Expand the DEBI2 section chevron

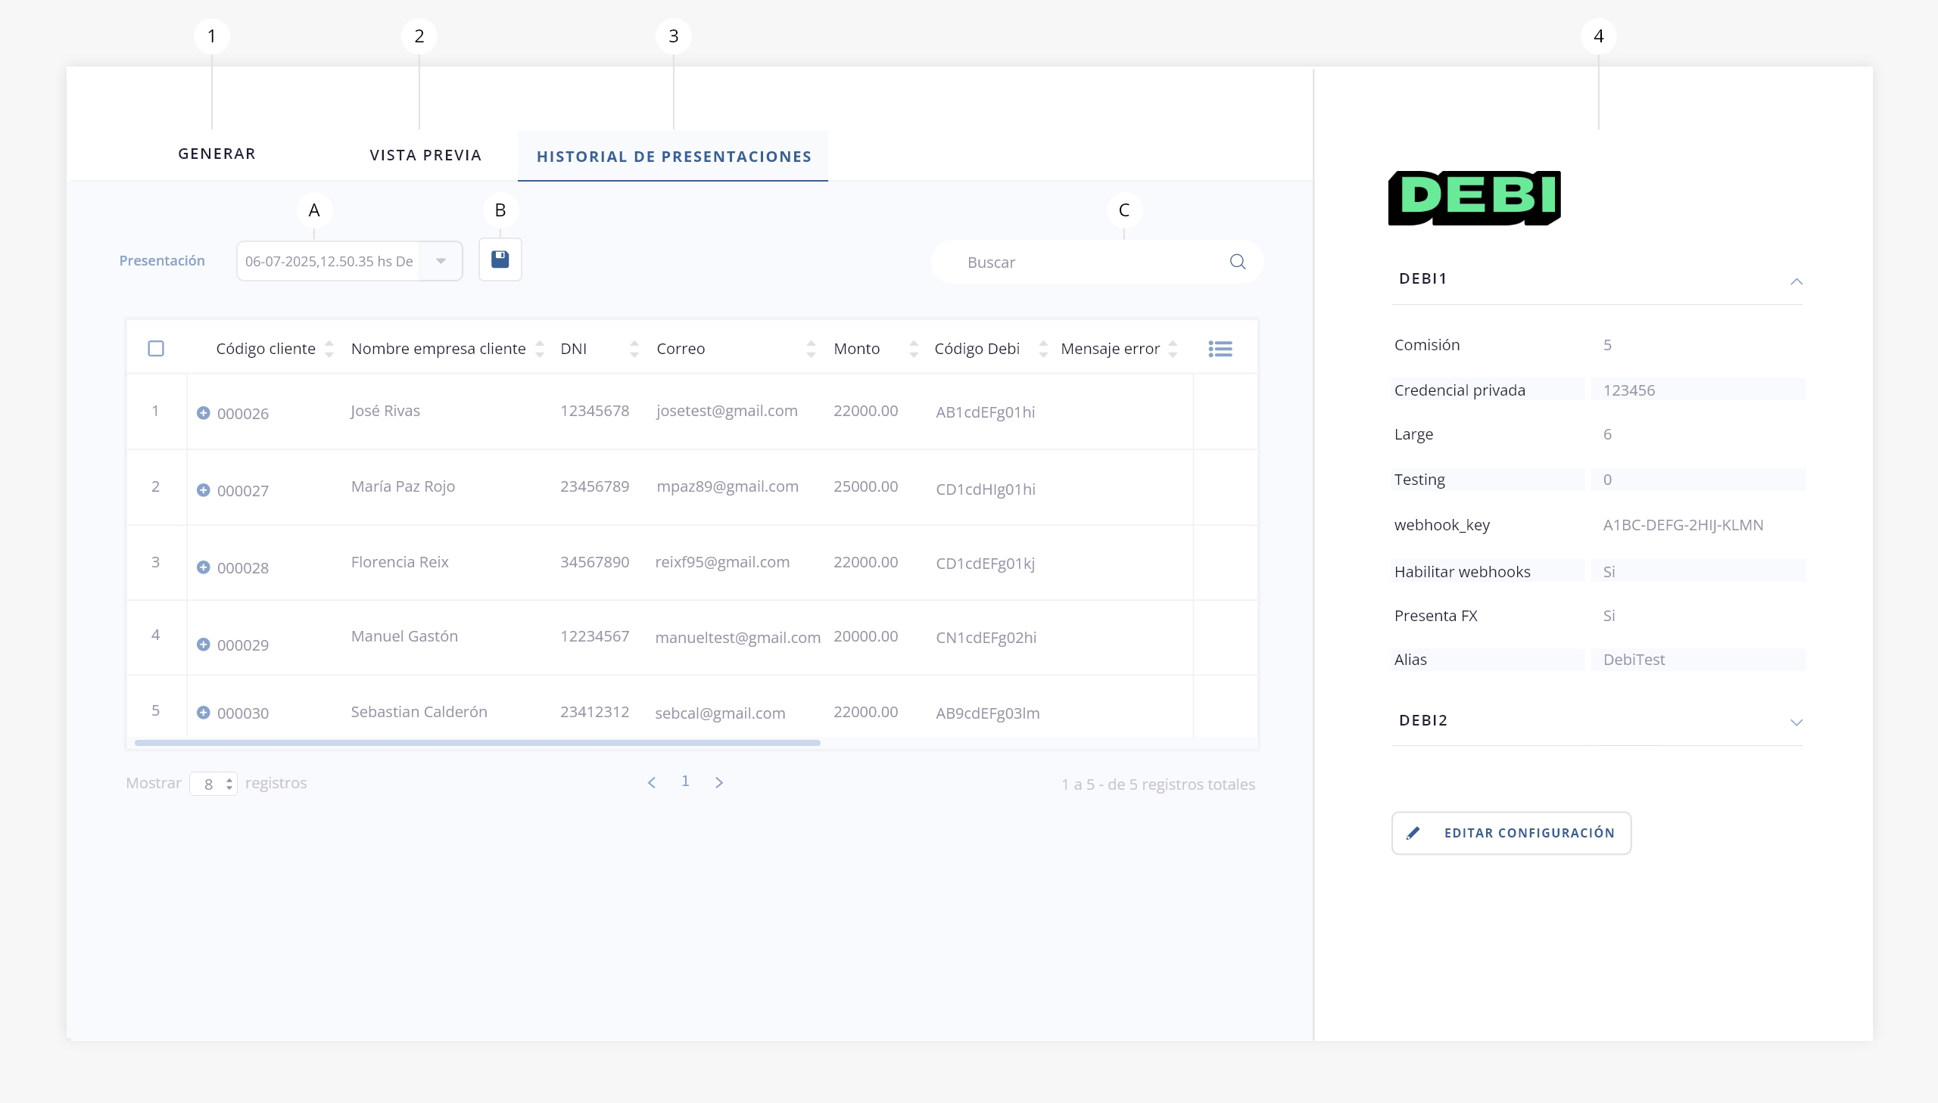pyautogui.click(x=1796, y=722)
